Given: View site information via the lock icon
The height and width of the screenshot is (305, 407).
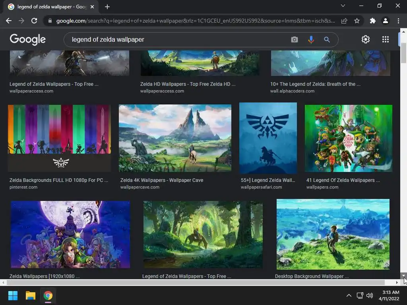Looking at the screenshot, I should (x=50, y=21).
